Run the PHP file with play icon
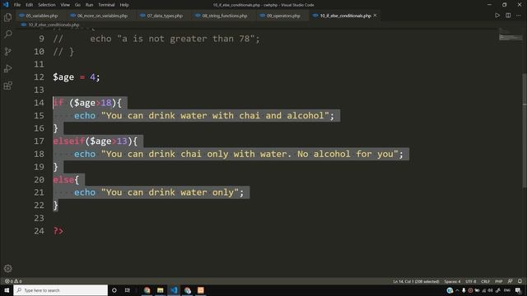 497,16
